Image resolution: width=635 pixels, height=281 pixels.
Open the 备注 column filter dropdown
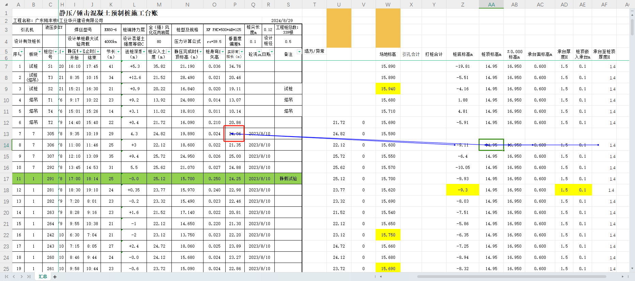pyautogui.click(x=299, y=52)
